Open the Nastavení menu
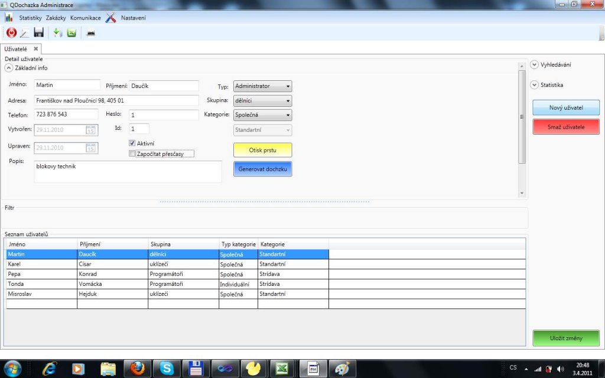The height and width of the screenshot is (378, 605). click(134, 18)
